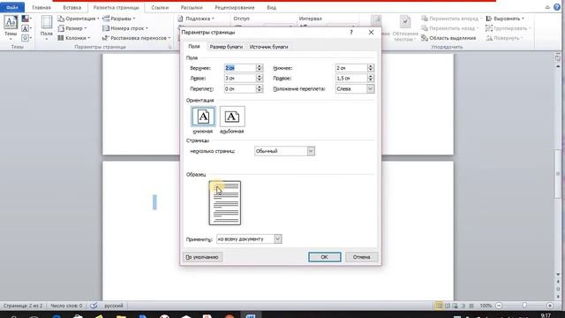Click the zoom out minus button

[x=499, y=306]
